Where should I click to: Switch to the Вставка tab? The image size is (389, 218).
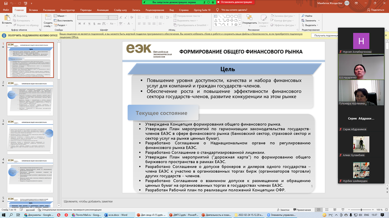point(33,10)
